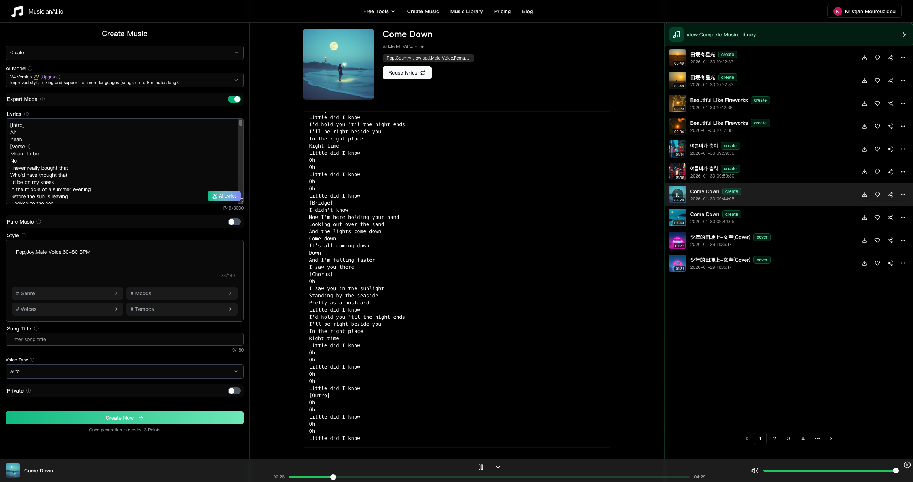Open the Voice Type dropdown
This screenshot has width=913, height=482.
click(124, 371)
